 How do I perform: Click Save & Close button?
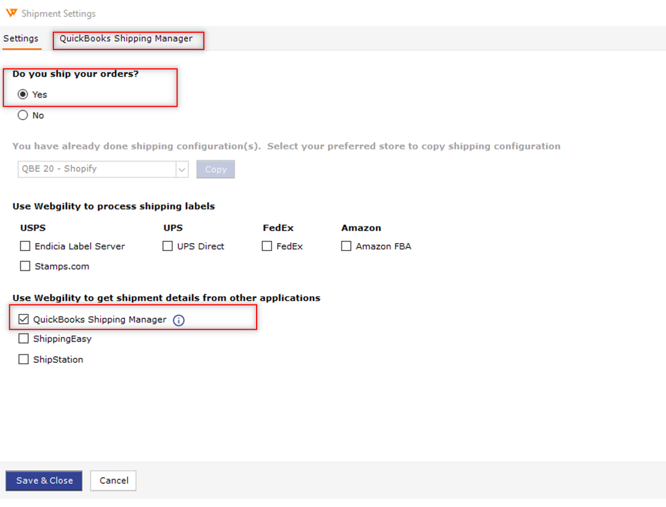point(44,481)
